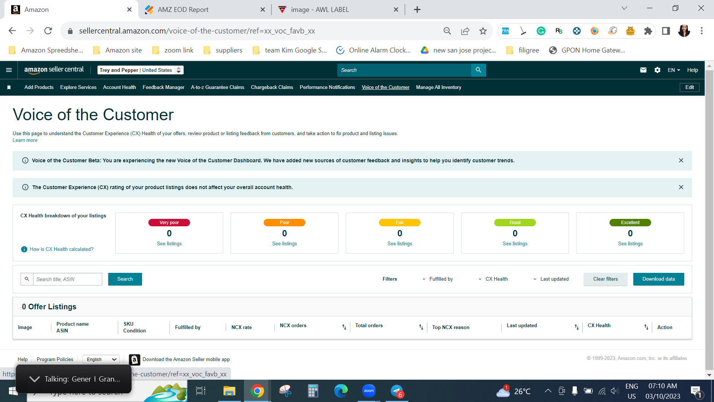714x402 pixels.
Task: Open the settings gear icon
Action: [657, 70]
